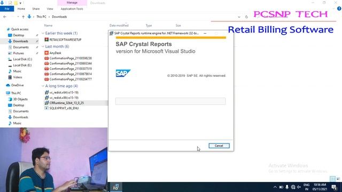Screen dimensions: 342x192
Task: Select CRRuntime_32bit_13_0_25 file
Action: [x=66, y=103]
